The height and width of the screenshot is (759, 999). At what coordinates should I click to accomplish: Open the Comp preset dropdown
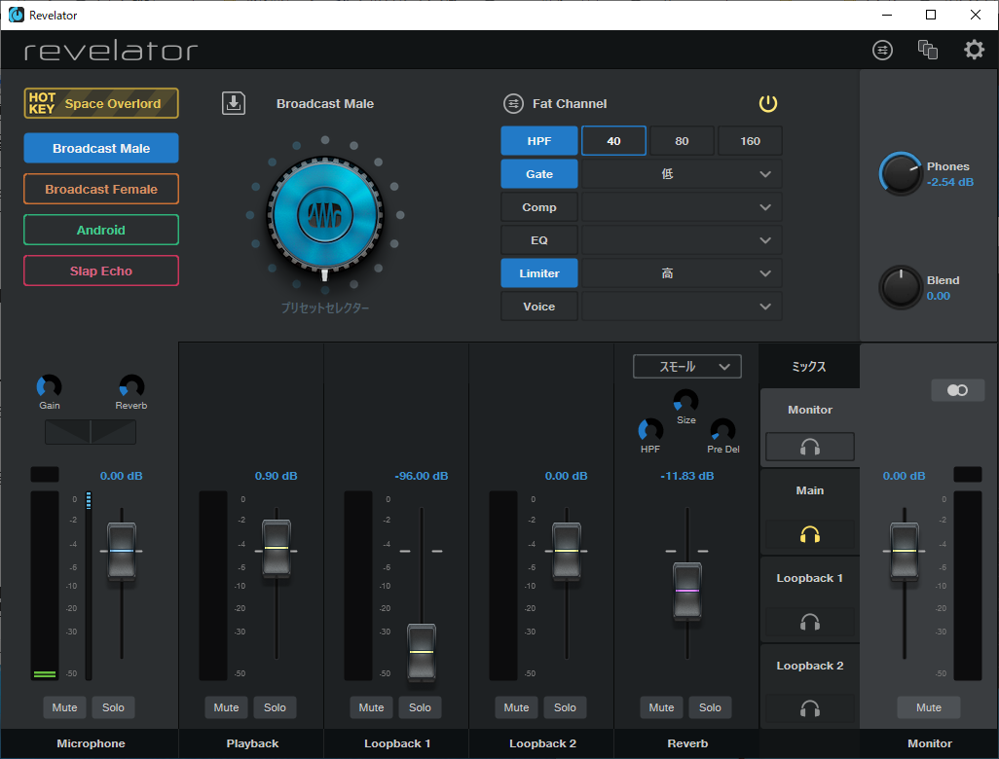(x=682, y=207)
